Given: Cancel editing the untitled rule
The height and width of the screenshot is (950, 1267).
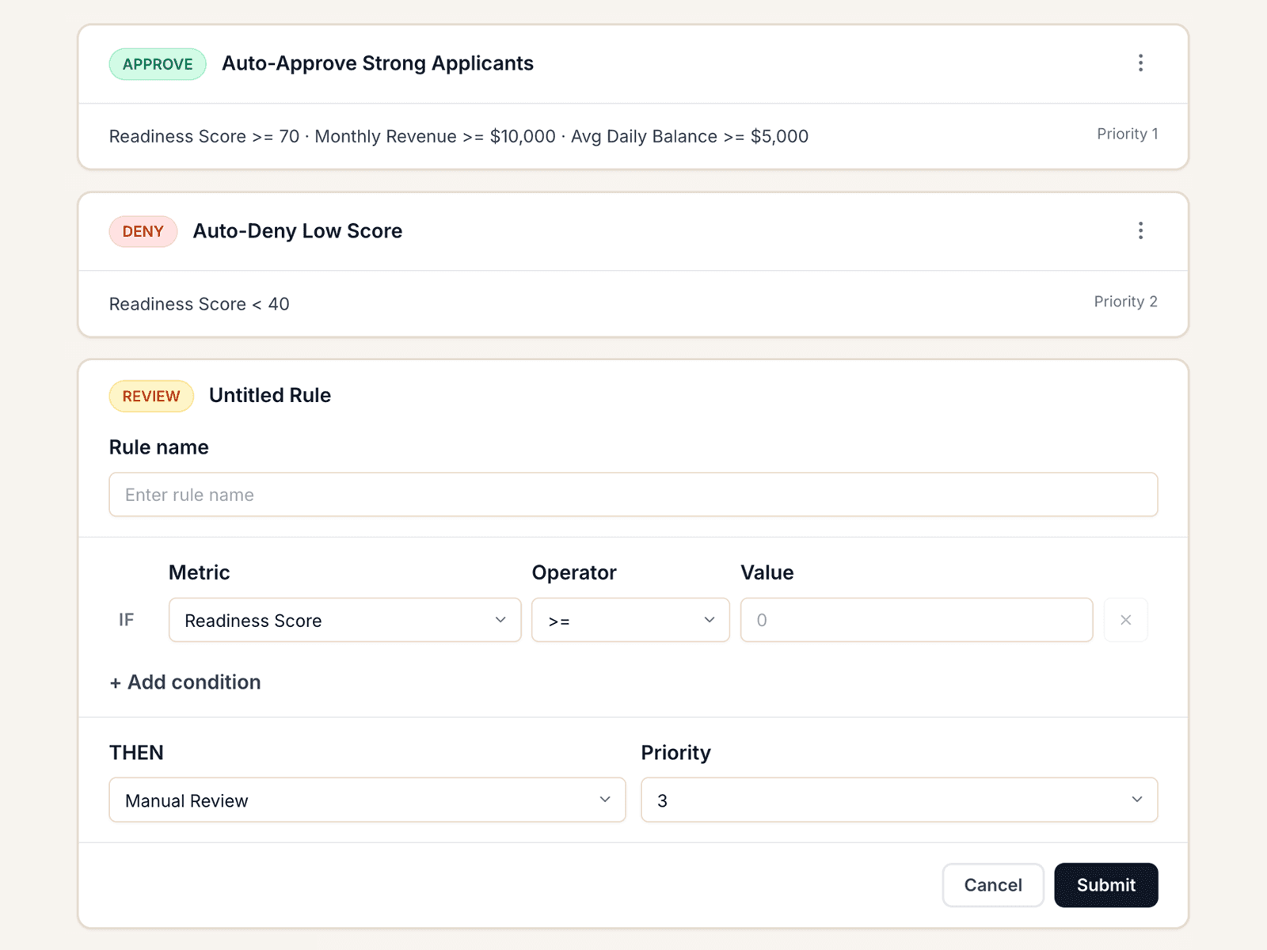Looking at the screenshot, I should 992,885.
